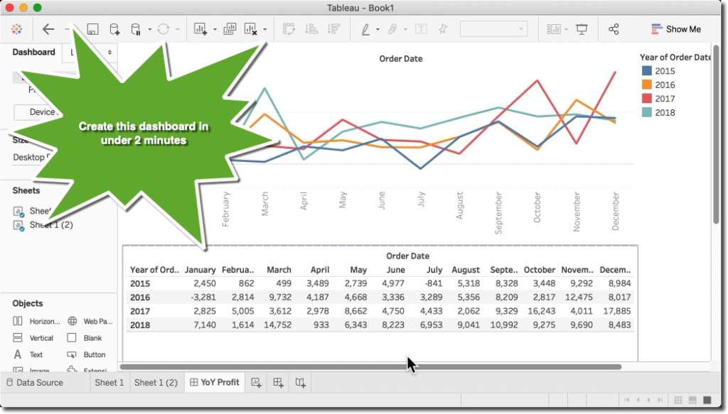728x414 pixels.
Task: Click the Save icon in toolbar
Action: click(92, 30)
